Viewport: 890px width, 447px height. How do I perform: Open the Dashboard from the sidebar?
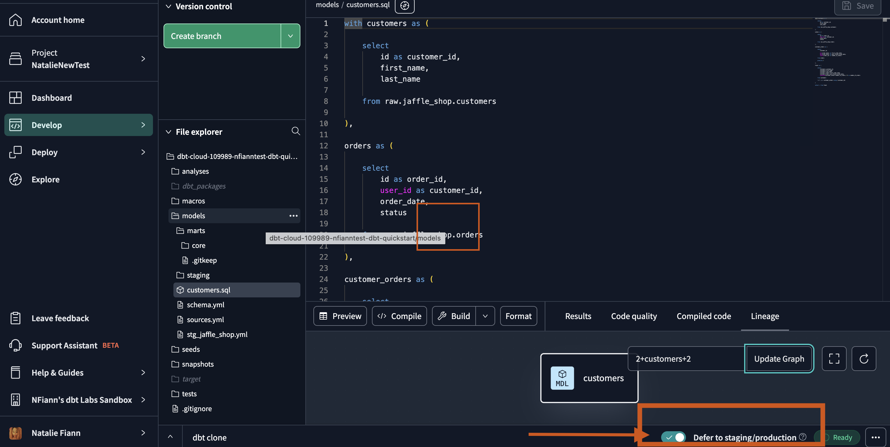tap(51, 98)
